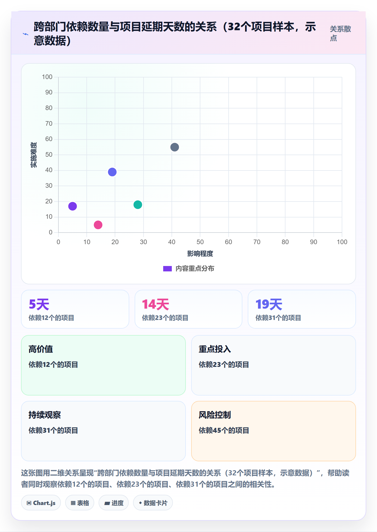
Task: Click the lightning bolt icon beside the title
Action: coord(26,34)
